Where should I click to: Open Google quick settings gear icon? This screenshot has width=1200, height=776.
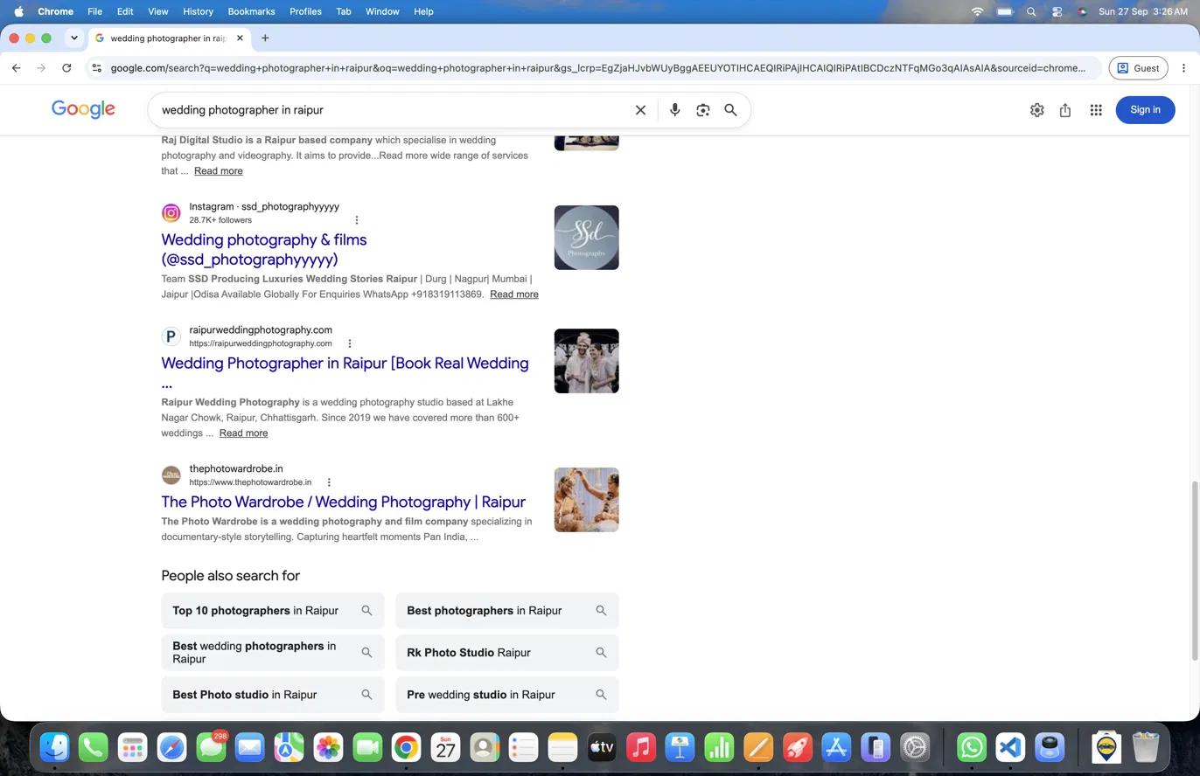click(1036, 110)
